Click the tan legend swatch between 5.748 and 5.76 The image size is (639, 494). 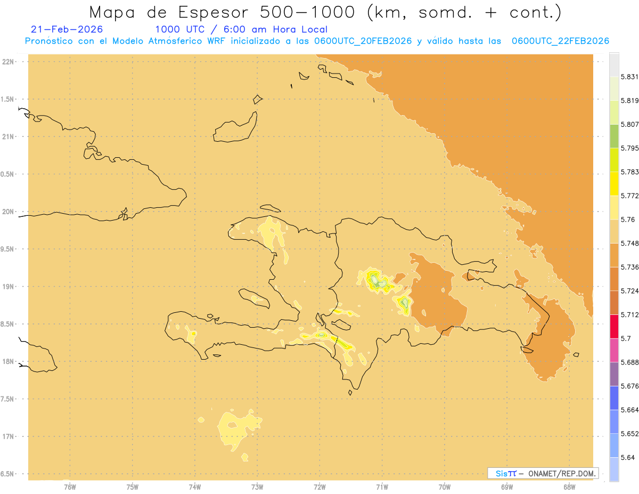[614, 231]
